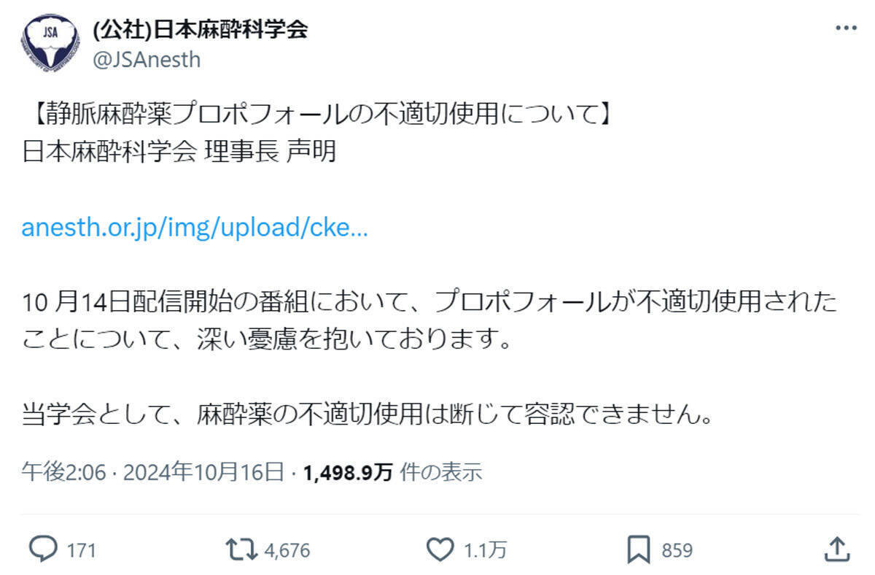Open the 1,498.9万 件の表示 view stats
The height and width of the screenshot is (575, 875).
click(392, 473)
